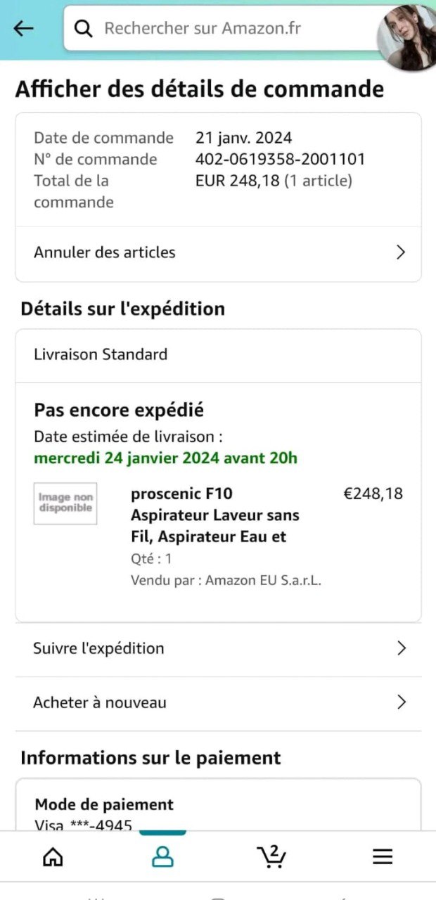Expand the 'Suivre l'expédition' chevron

tap(402, 648)
